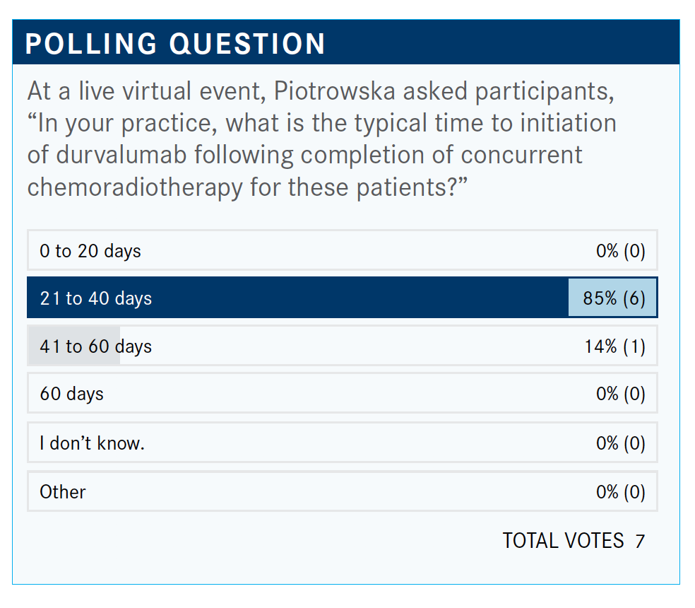This screenshot has height=608, width=695.
Task: Click the "POLLING QUESTION" header title
Action: [x=175, y=44]
